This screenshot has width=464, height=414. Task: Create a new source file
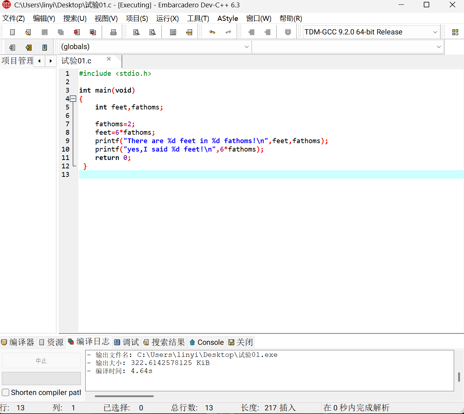pos(12,32)
